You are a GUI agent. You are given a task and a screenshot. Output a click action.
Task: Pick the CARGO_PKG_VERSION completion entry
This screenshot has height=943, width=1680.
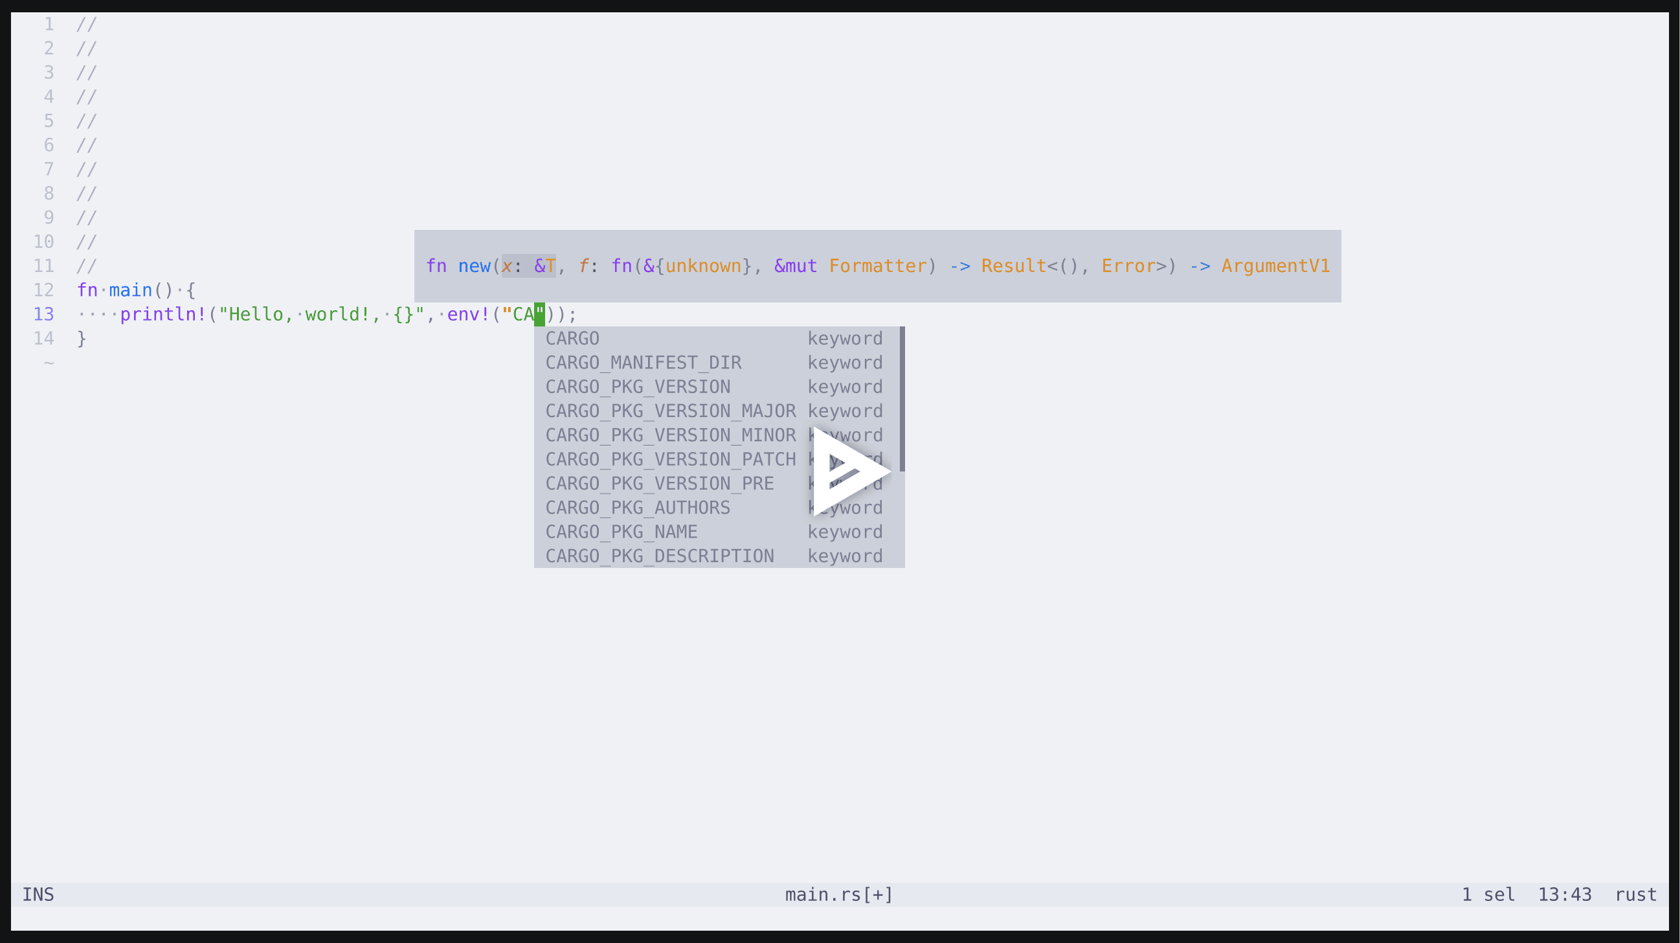coord(716,387)
